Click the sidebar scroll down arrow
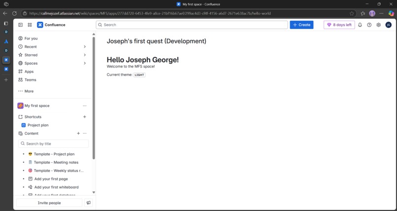Screen dimensions: 397x211 pyautogui.click(x=94, y=192)
